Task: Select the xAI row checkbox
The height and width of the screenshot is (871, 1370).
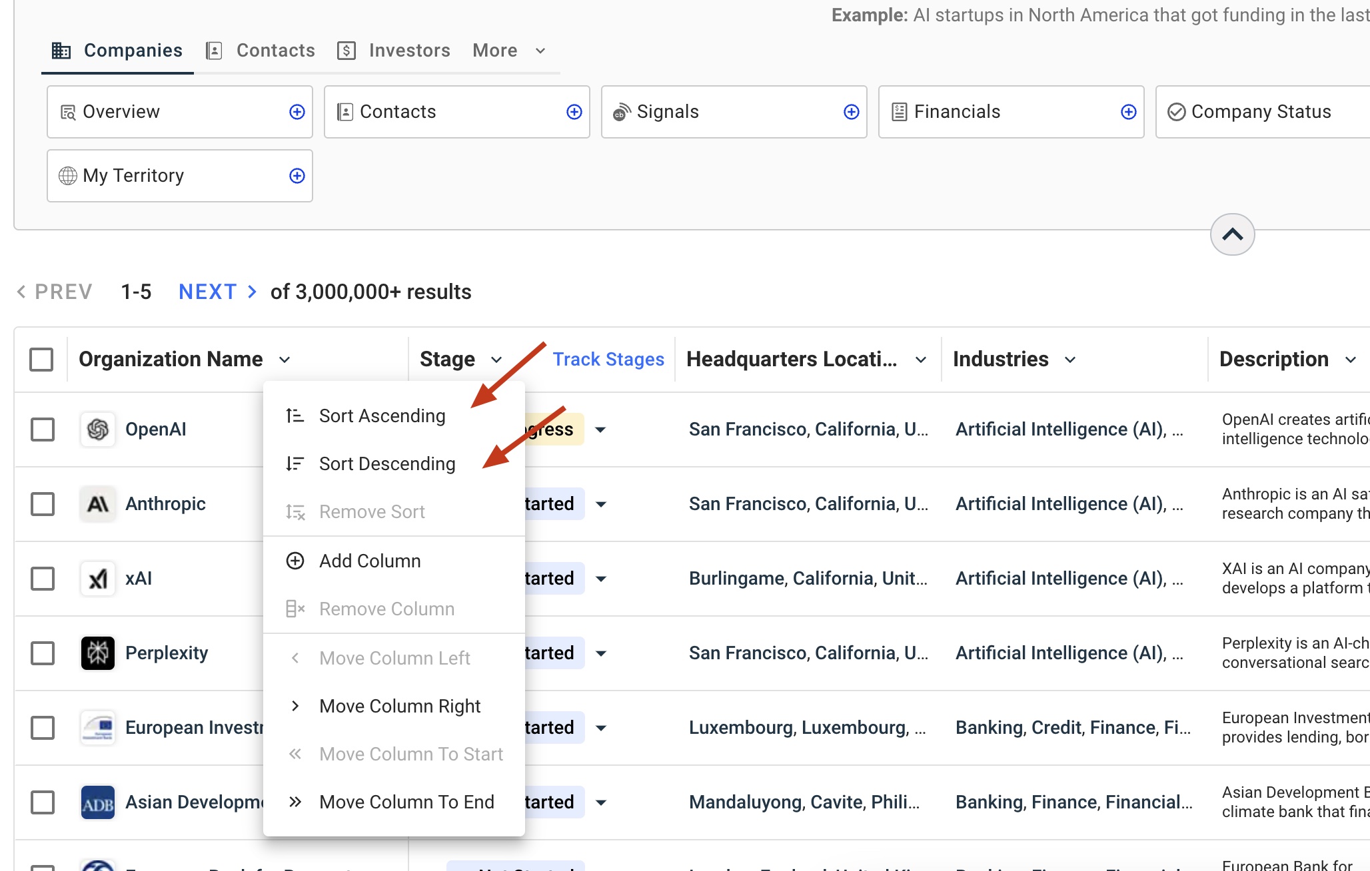Action: pyautogui.click(x=43, y=578)
